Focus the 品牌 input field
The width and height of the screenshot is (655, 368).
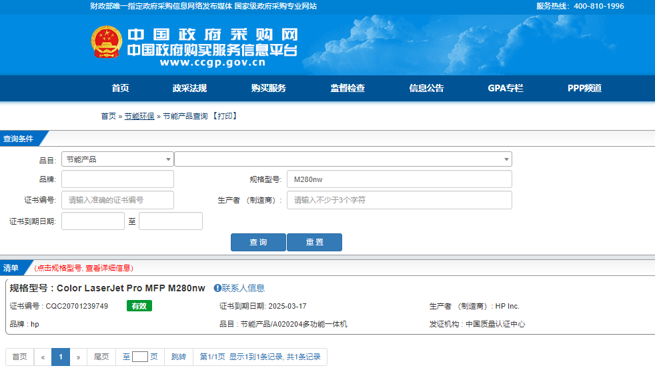[x=117, y=179]
